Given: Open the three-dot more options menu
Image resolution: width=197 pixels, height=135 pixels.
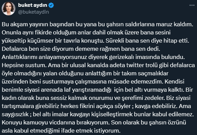Looking at the screenshot, I should [x=192, y=5].
